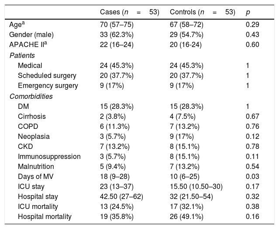This screenshot has width=279, height=229.
Task: Click the Controls column header
Action: (x=202, y=11)
